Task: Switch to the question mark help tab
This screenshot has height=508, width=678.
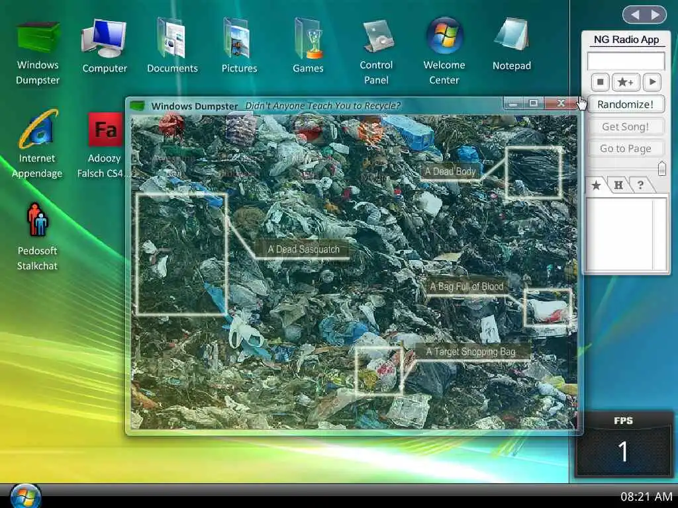Action: click(x=640, y=185)
